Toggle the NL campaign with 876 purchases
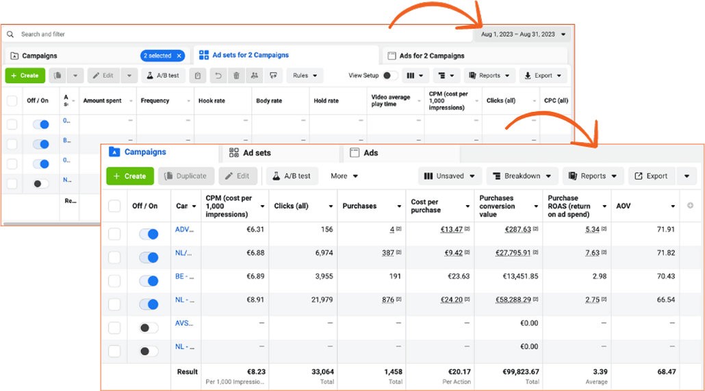Image resolution: width=705 pixels, height=391 pixels. click(149, 304)
